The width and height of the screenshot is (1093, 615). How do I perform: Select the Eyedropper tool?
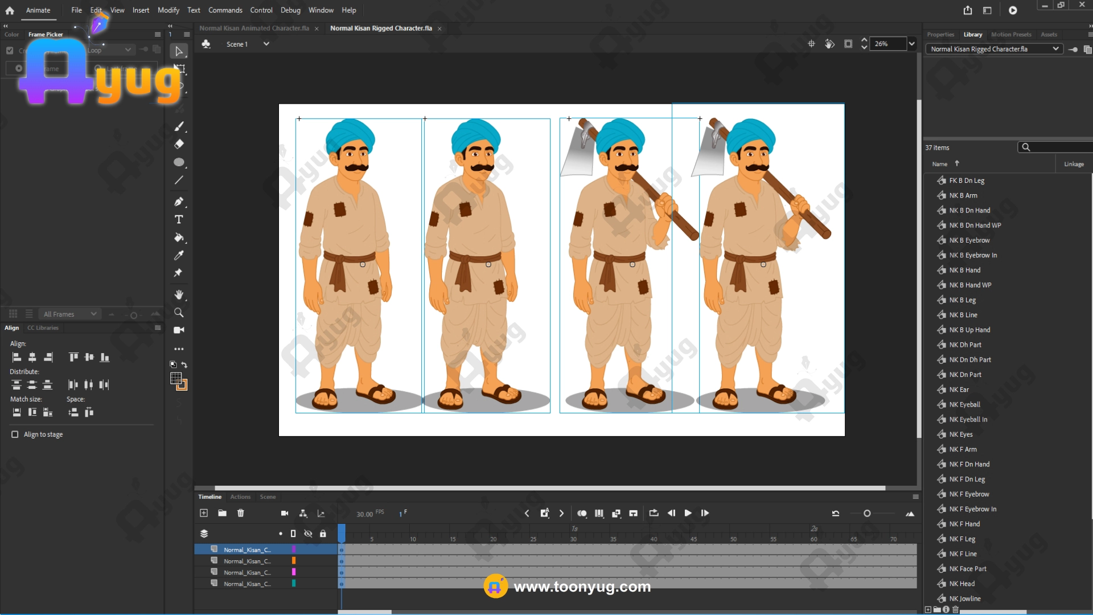pos(179,255)
